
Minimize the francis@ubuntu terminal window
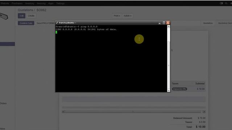159,23
